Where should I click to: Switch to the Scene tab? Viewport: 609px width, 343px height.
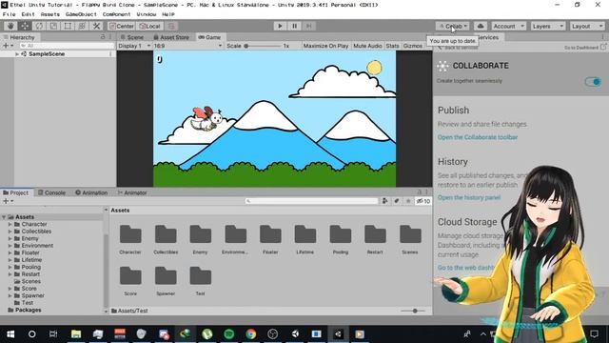(x=132, y=37)
